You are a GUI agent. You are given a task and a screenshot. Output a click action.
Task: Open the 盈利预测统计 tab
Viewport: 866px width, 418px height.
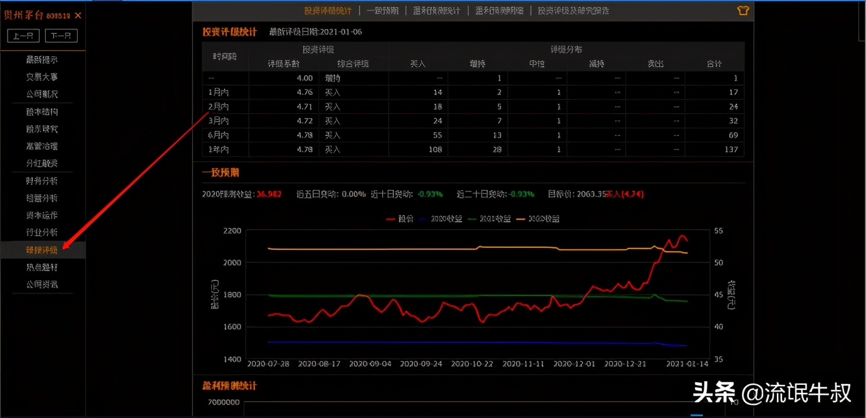point(437,11)
